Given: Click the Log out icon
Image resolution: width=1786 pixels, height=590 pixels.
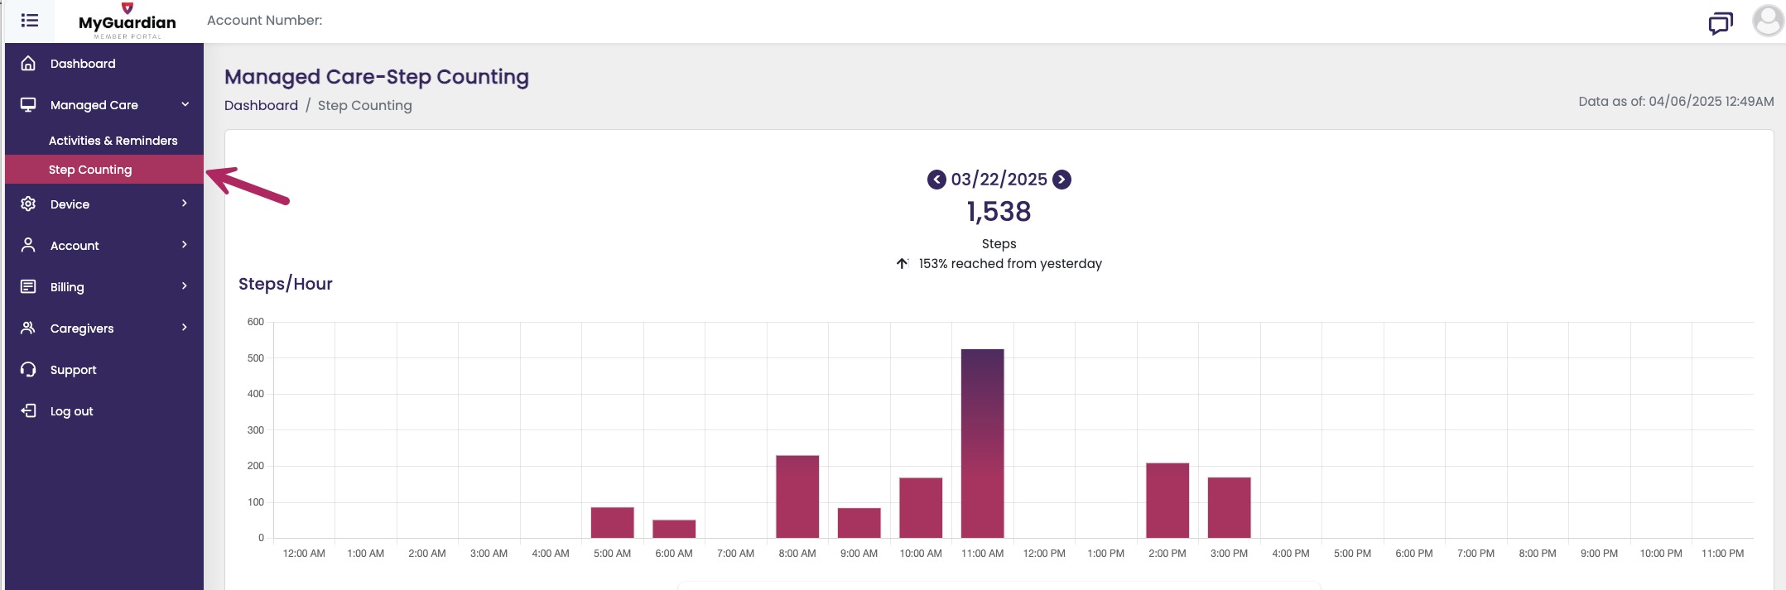Looking at the screenshot, I should [28, 411].
